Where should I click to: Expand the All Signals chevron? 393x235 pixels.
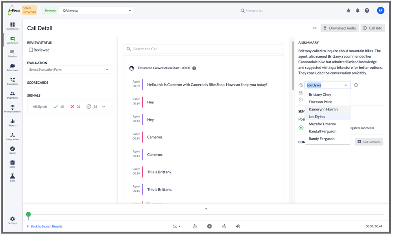coord(103,106)
